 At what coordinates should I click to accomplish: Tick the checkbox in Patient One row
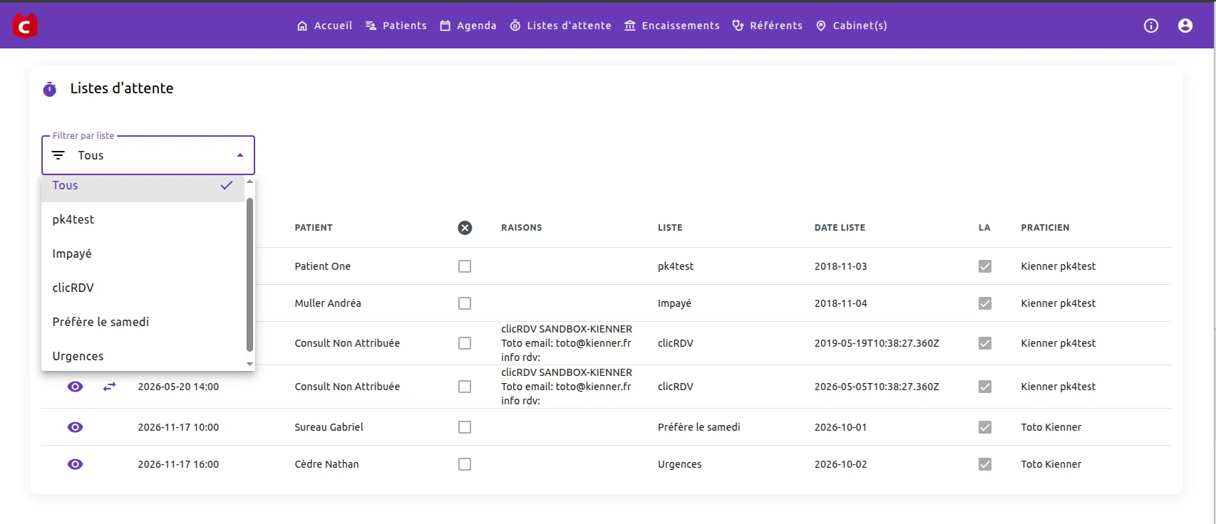pos(465,266)
